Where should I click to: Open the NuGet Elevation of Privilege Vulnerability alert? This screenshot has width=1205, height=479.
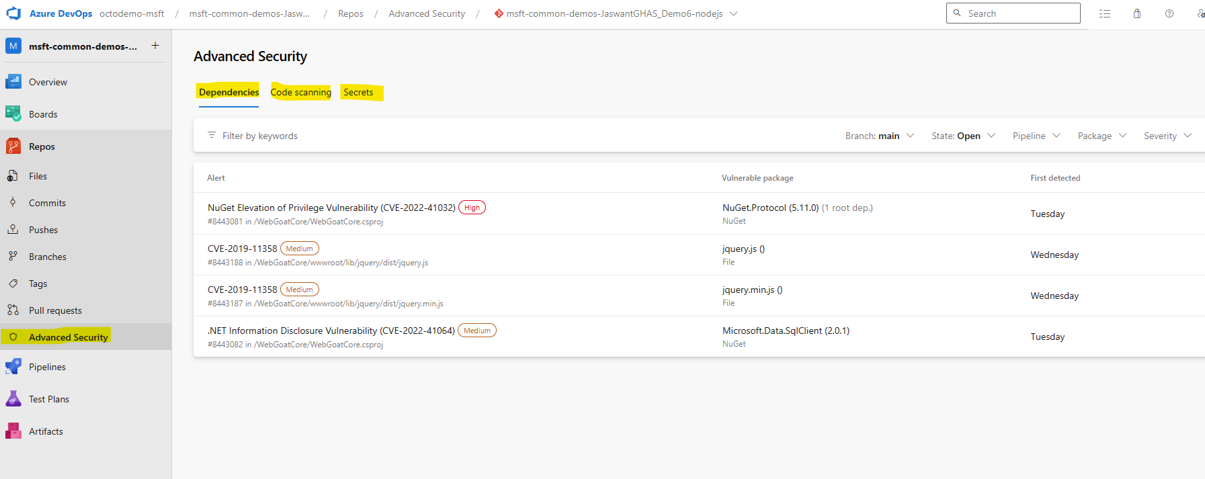click(331, 208)
